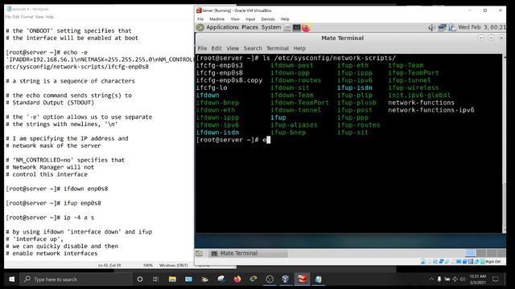Minimize the Mate Terminal window
515x289 pixels.
click(481, 38)
